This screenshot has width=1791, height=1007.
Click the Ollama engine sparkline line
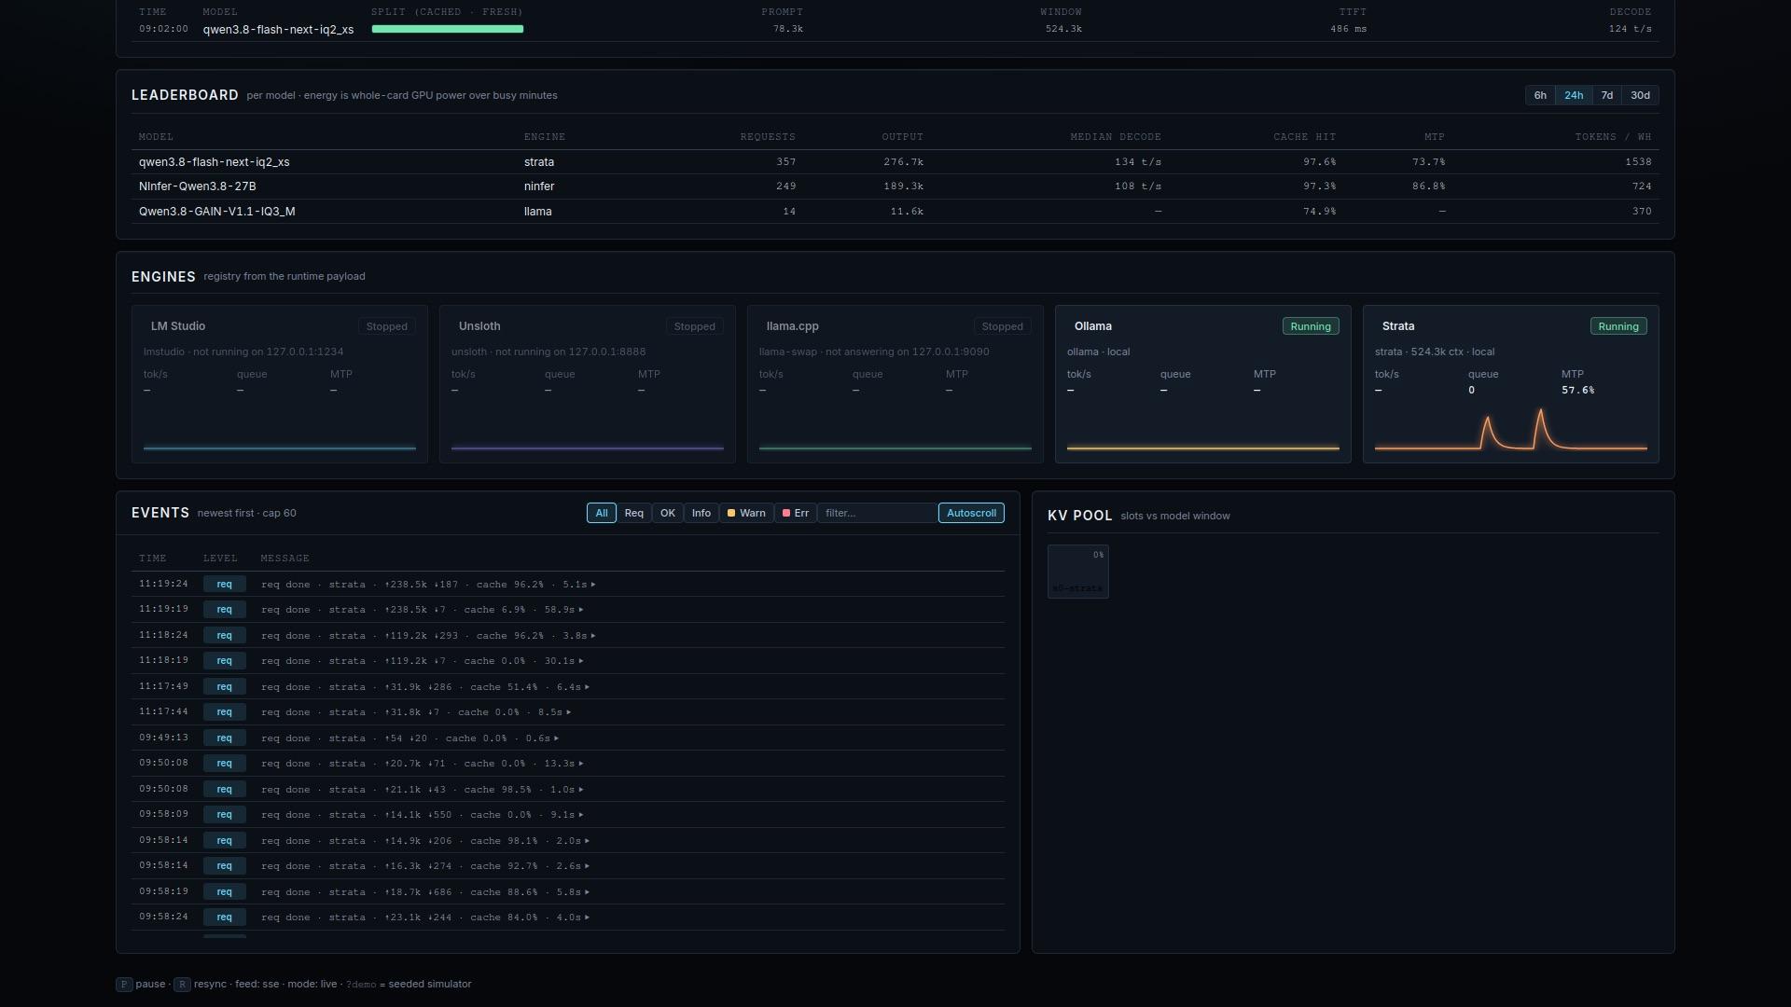point(1203,448)
